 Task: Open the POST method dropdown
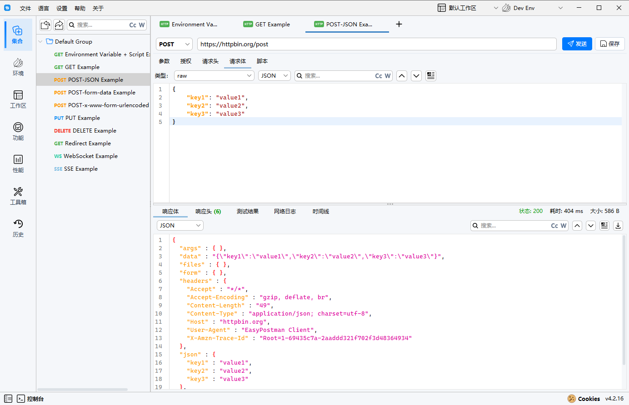[175, 44]
